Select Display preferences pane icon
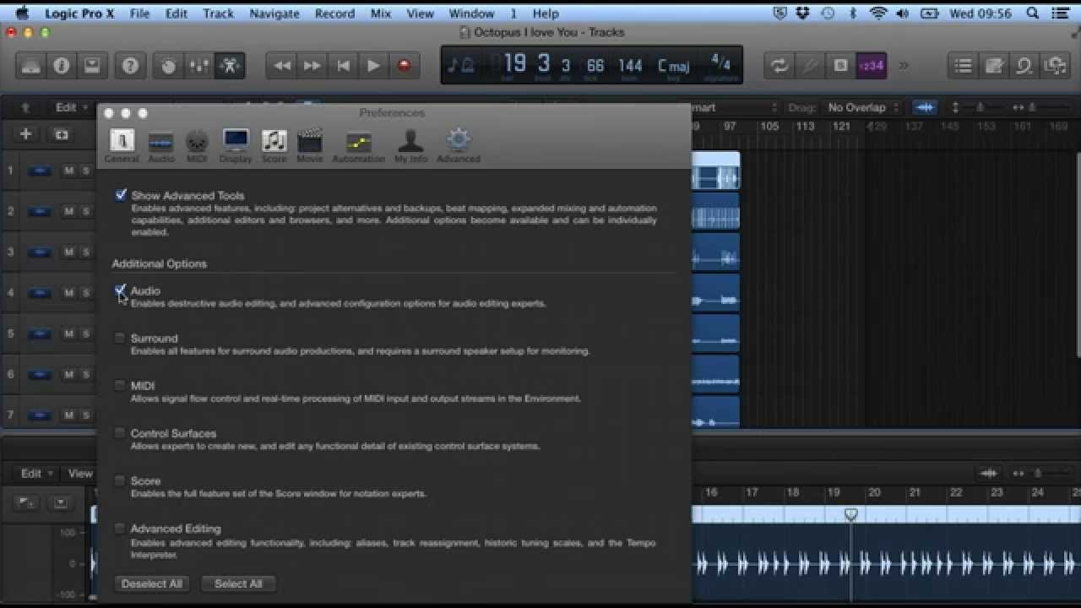Image resolution: width=1081 pixels, height=608 pixels. coord(236,145)
